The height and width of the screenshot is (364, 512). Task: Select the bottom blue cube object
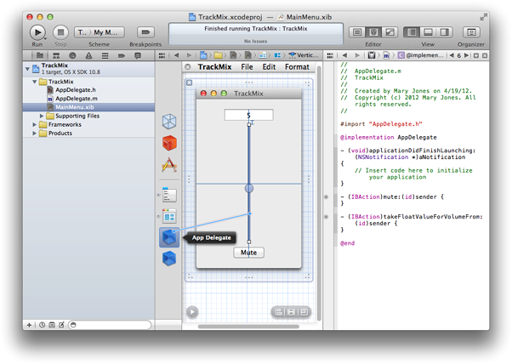tap(169, 259)
